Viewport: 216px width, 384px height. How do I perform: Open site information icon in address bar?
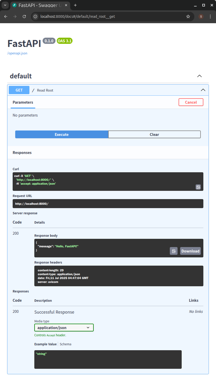pos(36,17)
